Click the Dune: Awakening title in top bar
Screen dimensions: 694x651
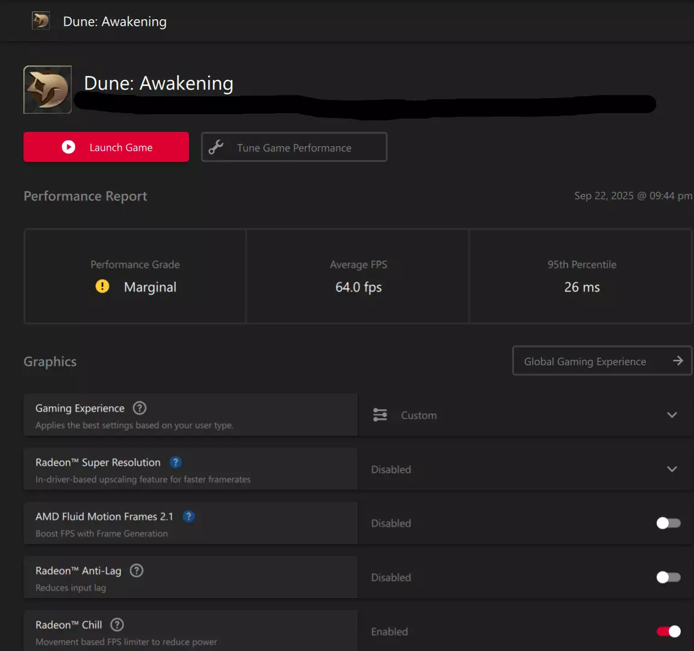click(x=114, y=21)
